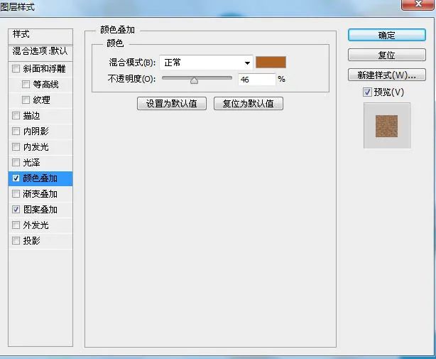The height and width of the screenshot is (359, 436).
Task: Select the 颜色叠加 style entry
Action: pos(40,178)
